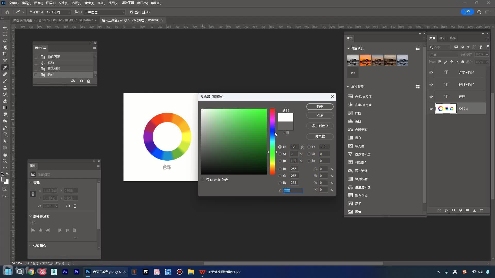Pick a color in the saturation-brightness field

pyautogui.click(x=234, y=142)
